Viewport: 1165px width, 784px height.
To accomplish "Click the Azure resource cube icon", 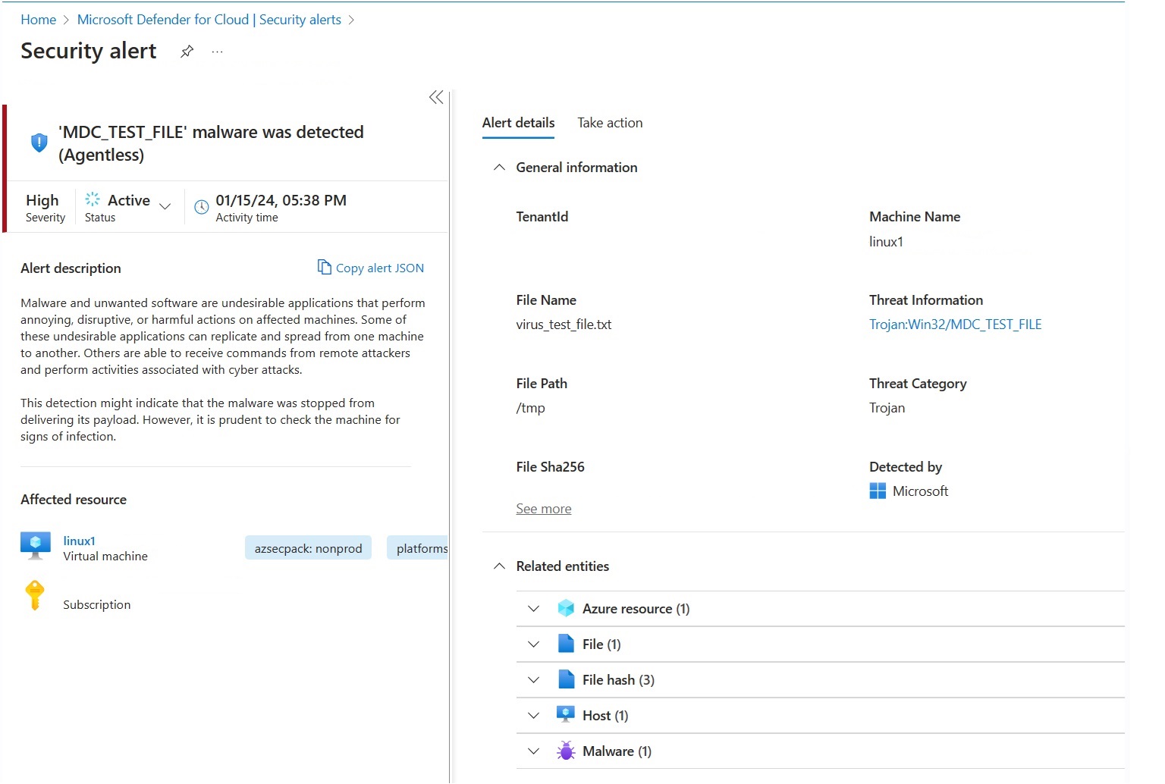I will pyautogui.click(x=566, y=608).
